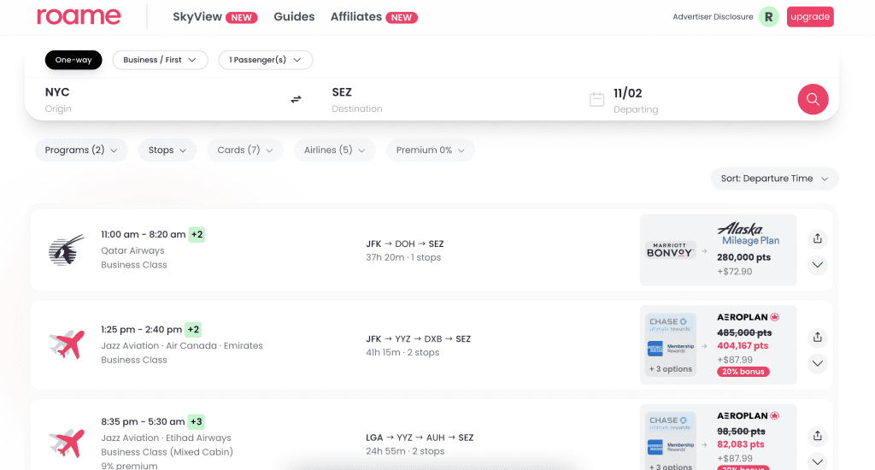This screenshot has height=470, width=875.
Task: Open the Premium 0% filter
Action: tap(431, 150)
